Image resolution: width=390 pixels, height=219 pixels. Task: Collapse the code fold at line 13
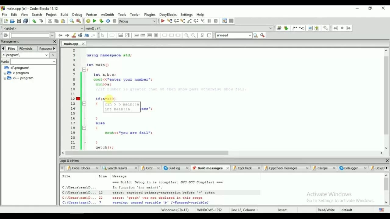[x=84, y=104]
